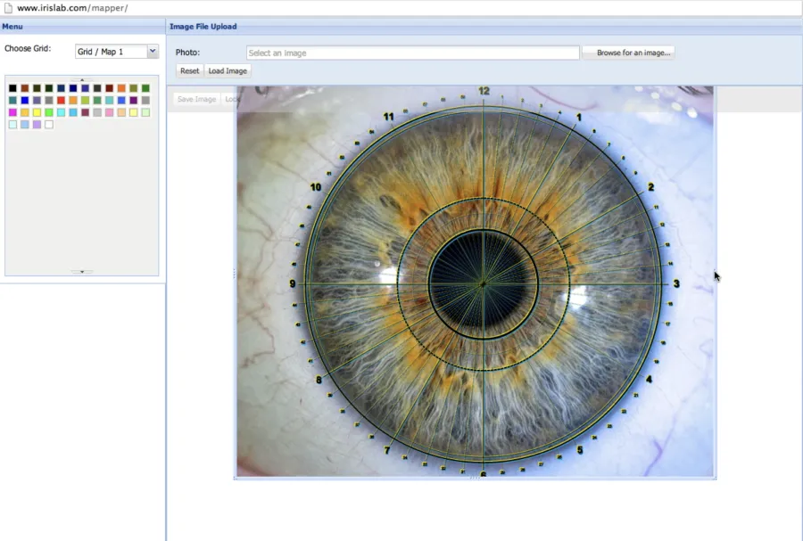Select the black color swatch
The width and height of the screenshot is (803, 541).
point(12,88)
